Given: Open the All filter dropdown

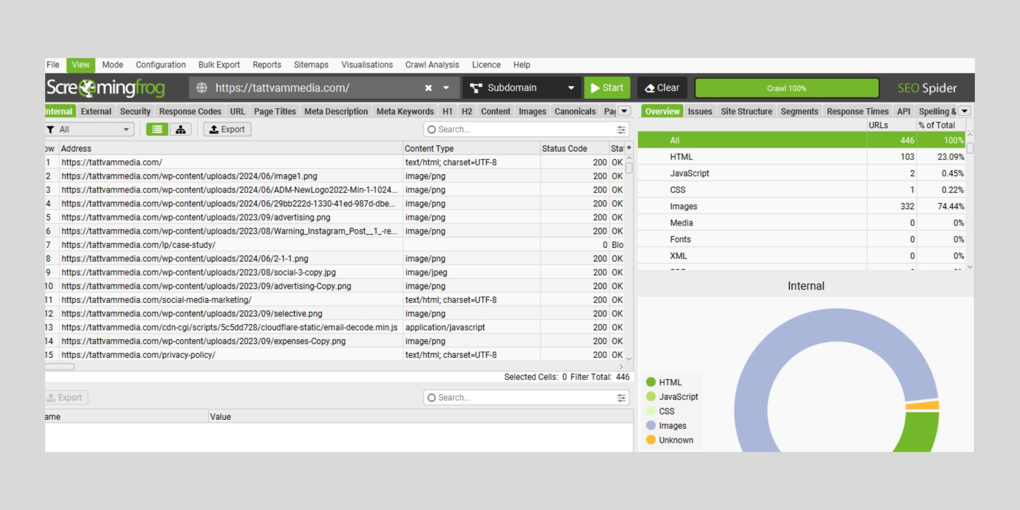Looking at the screenshot, I should [x=89, y=129].
